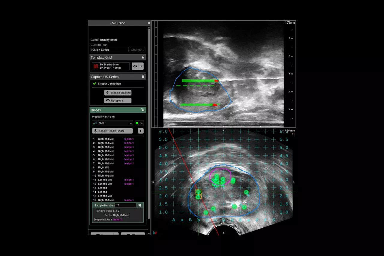Click the Biopsy section unlock icon
Image resolution: width=384 pixels, height=256 pixels.
pyautogui.click(x=143, y=110)
